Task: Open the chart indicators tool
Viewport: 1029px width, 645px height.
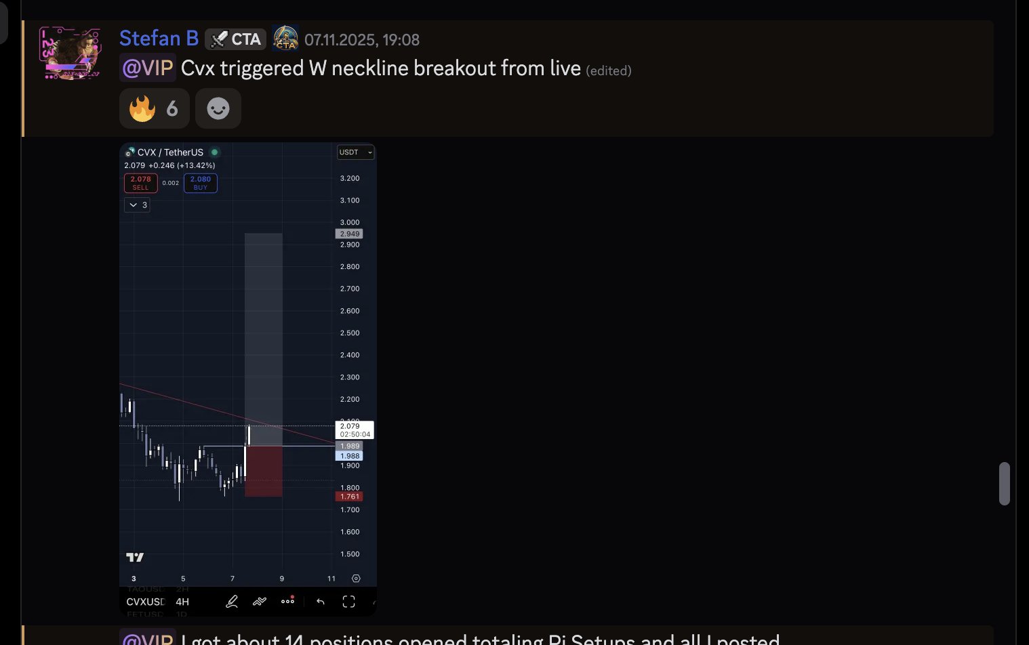Action: point(260,602)
